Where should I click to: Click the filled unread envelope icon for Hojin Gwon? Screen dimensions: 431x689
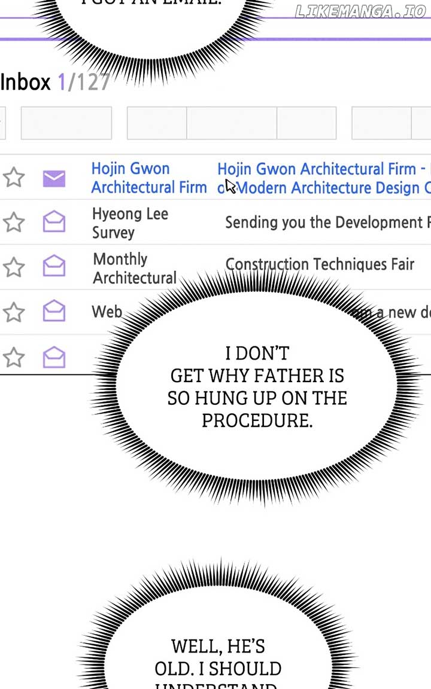(54, 178)
